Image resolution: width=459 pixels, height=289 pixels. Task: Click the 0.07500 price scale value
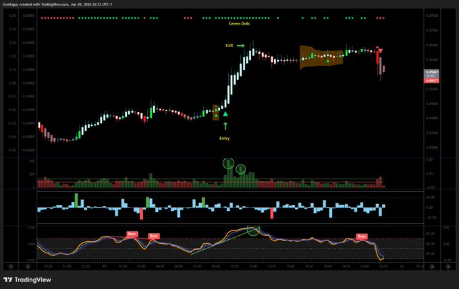point(432,15)
